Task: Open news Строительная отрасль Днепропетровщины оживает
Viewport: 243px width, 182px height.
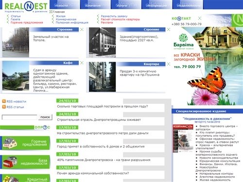Action: (99, 120)
